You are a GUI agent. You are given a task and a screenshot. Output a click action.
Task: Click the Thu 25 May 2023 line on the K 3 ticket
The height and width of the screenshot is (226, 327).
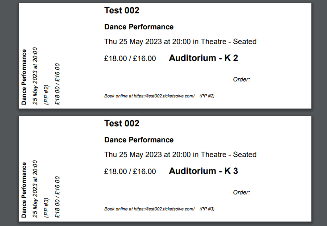[x=180, y=155]
